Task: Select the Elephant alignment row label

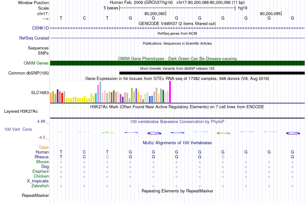Action: (41, 171)
